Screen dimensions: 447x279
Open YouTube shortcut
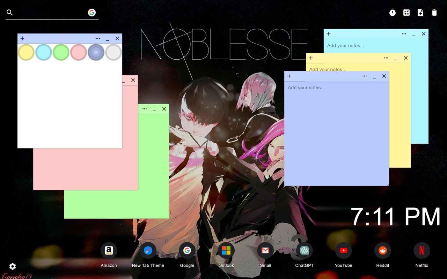344,250
